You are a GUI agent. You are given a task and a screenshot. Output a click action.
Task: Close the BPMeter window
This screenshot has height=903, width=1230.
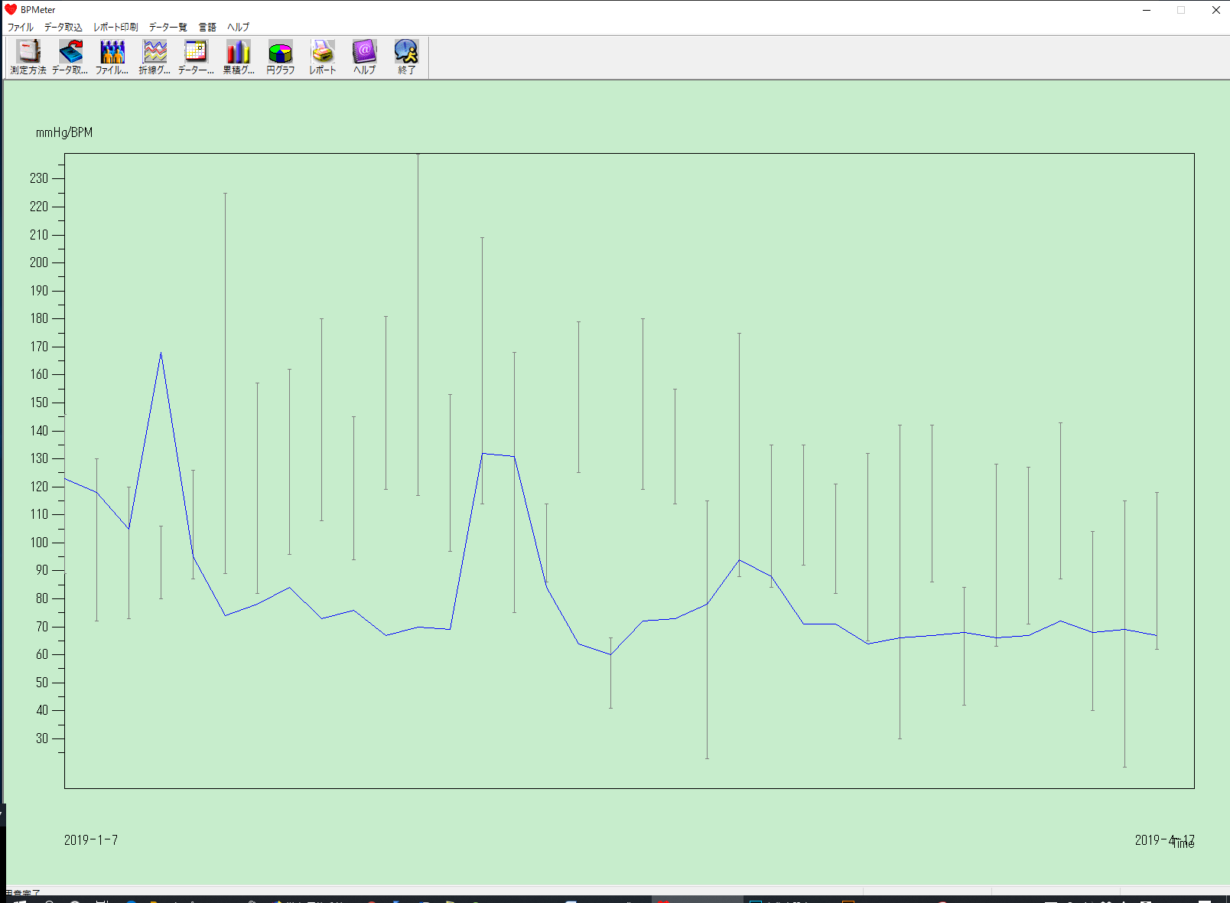tap(1215, 10)
